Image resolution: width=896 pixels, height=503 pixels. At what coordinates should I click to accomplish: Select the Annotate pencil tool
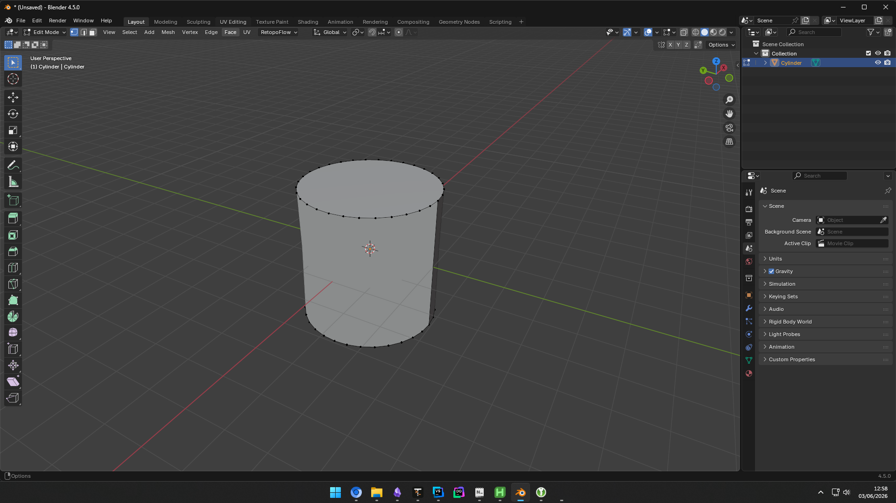13,165
